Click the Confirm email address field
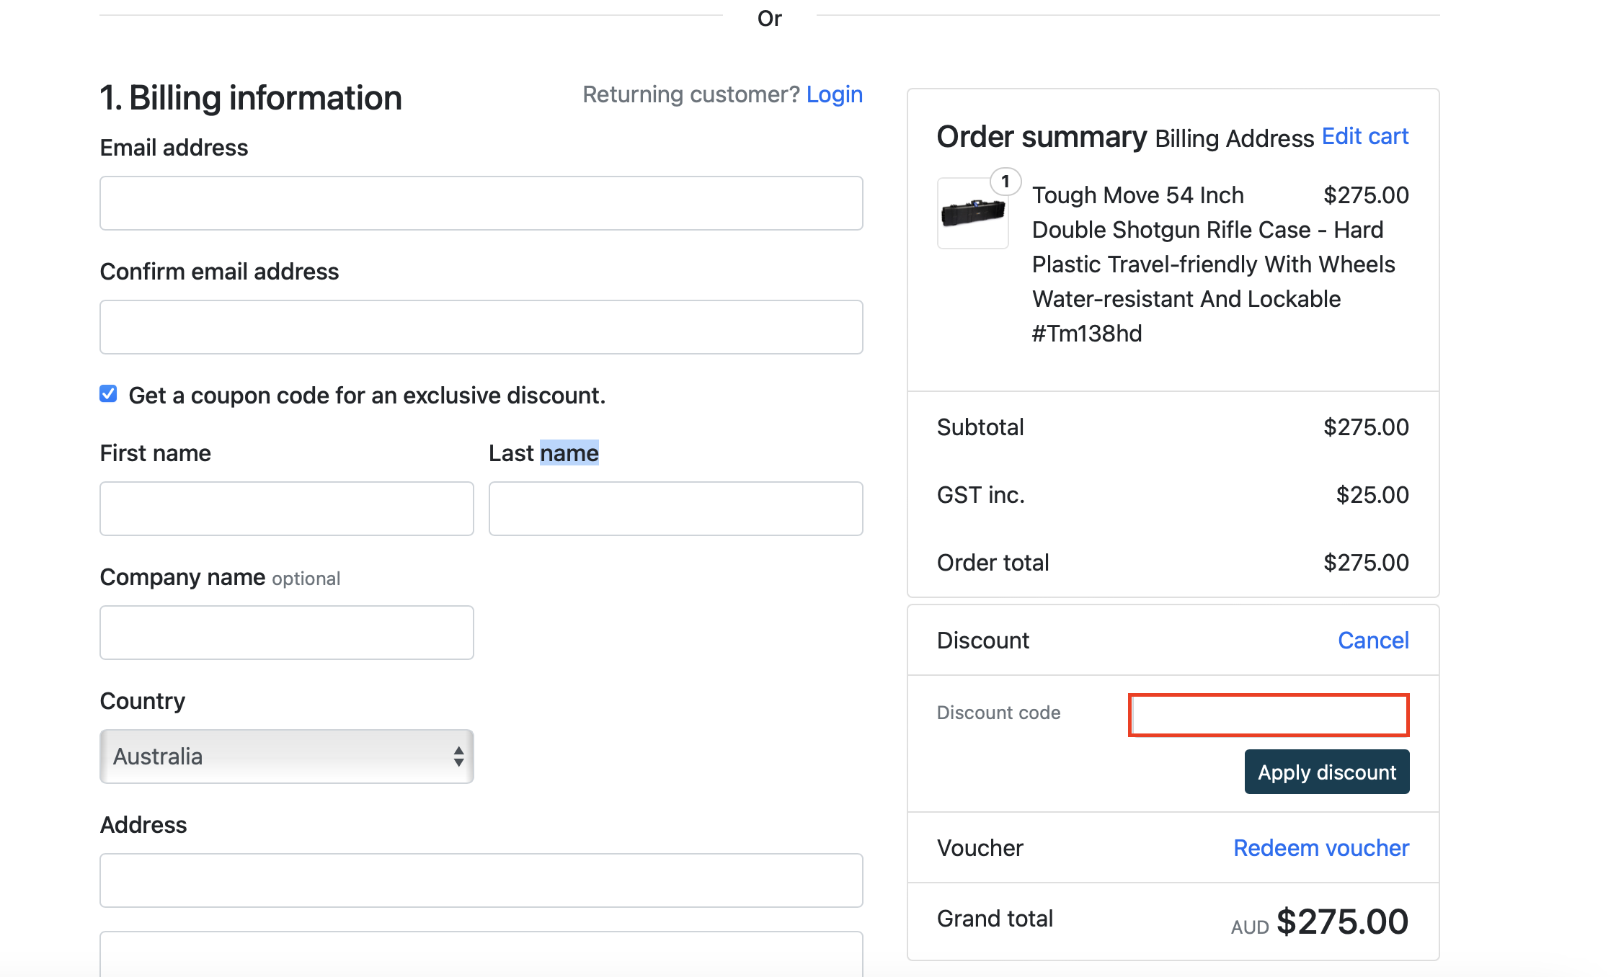 pyautogui.click(x=481, y=326)
